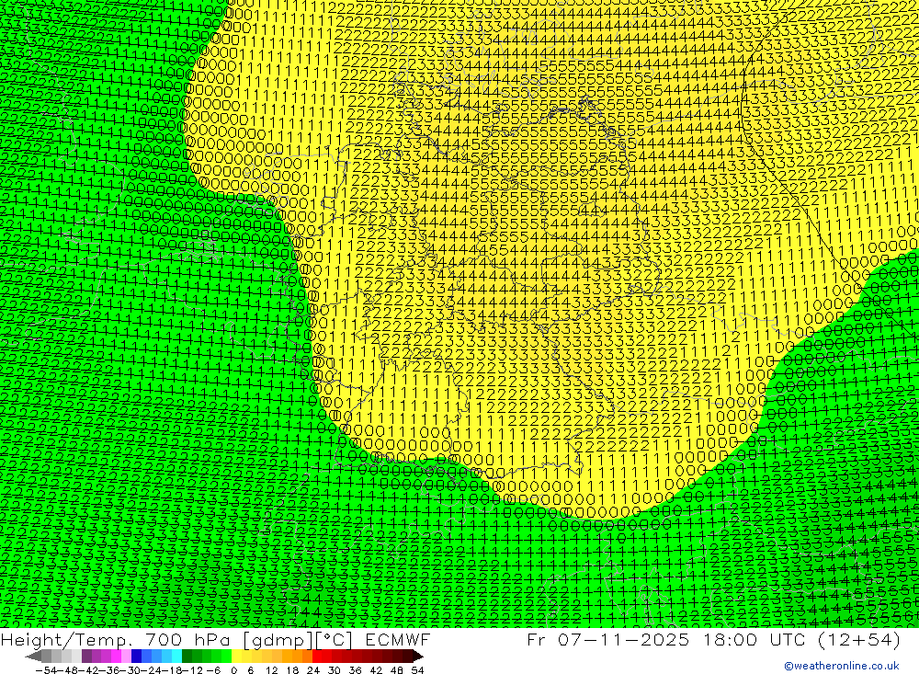Pick the bright red swatch at 24
This screenshot has height=674, width=919.
[317, 657]
